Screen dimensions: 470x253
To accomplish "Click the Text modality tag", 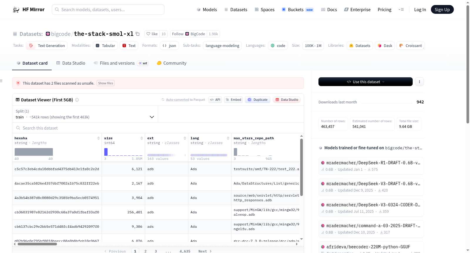I will coord(129,46).
